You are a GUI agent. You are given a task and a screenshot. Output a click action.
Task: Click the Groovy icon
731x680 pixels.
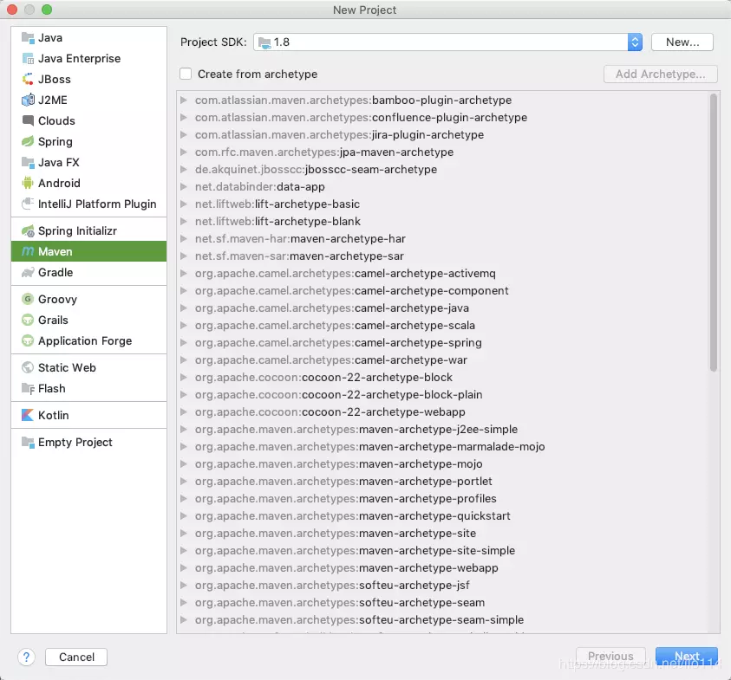[28, 299]
